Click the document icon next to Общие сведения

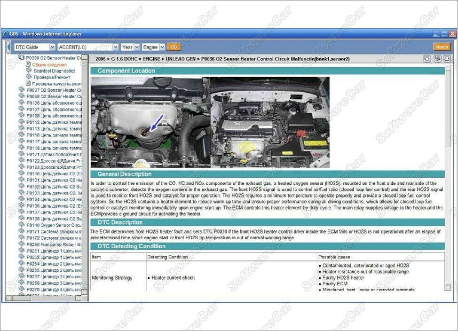28,64
